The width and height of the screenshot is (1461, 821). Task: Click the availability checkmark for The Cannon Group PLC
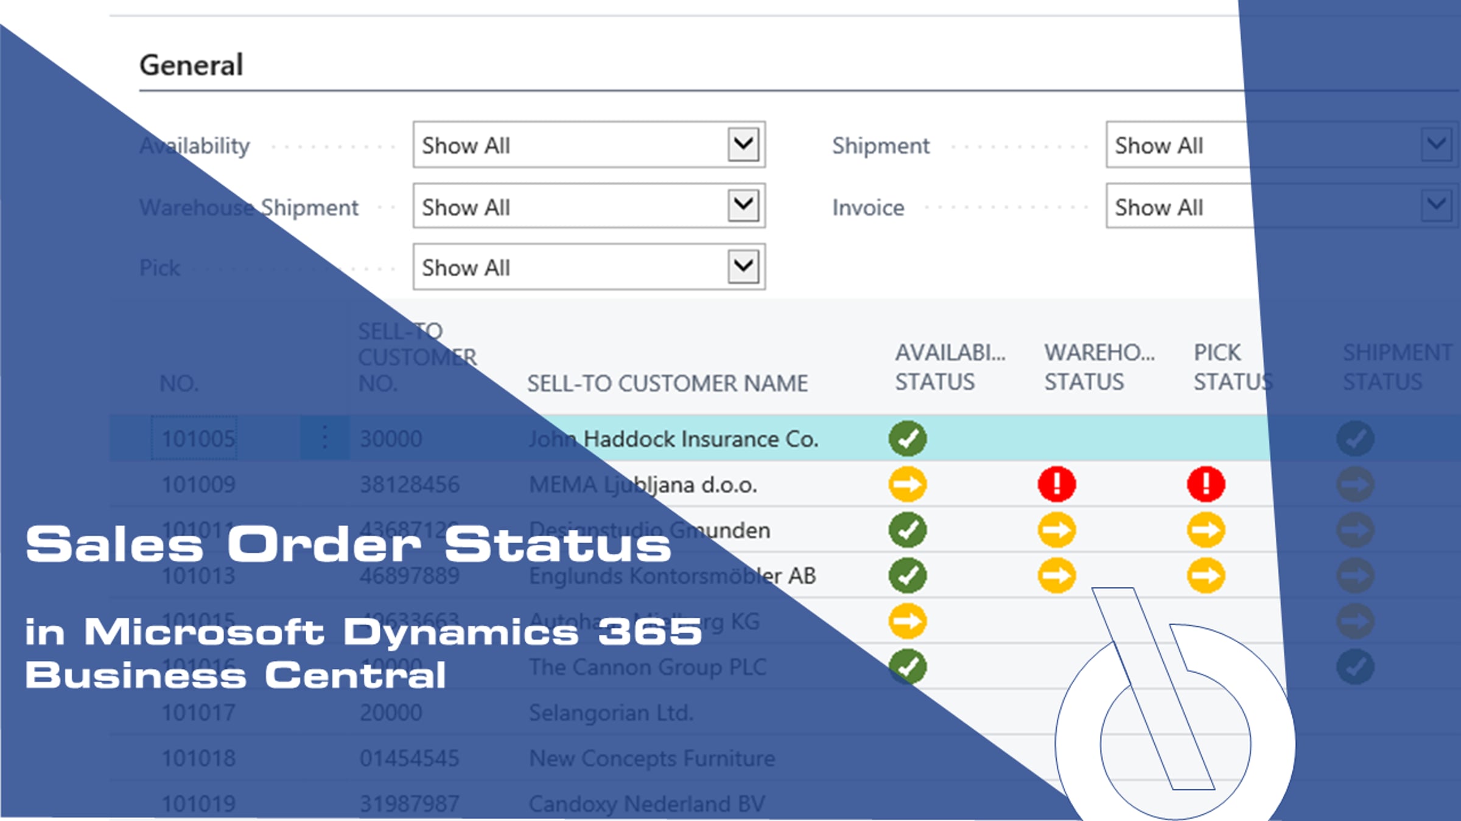[907, 667]
